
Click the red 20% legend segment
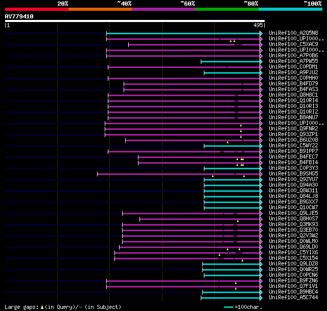pyautogui.click(x=37, y=9)
